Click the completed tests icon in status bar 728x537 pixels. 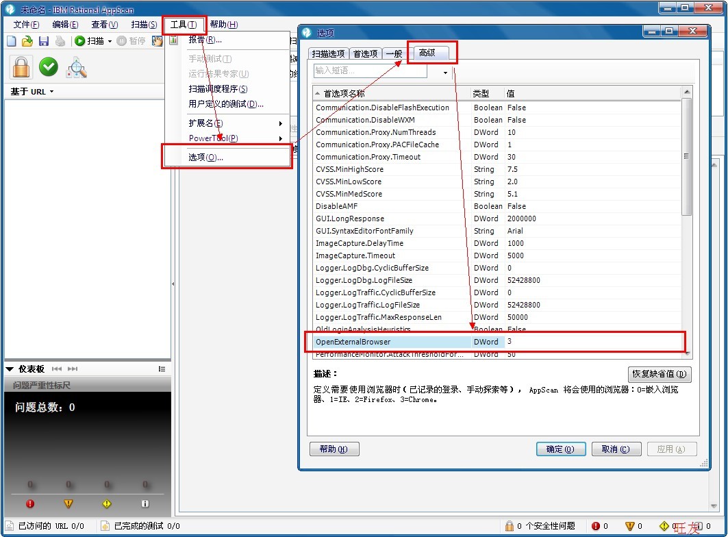pyautogui.click(x=105, y=526)
